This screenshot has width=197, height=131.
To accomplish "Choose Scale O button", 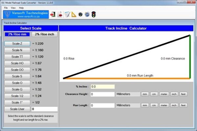I will pos(17,83).
